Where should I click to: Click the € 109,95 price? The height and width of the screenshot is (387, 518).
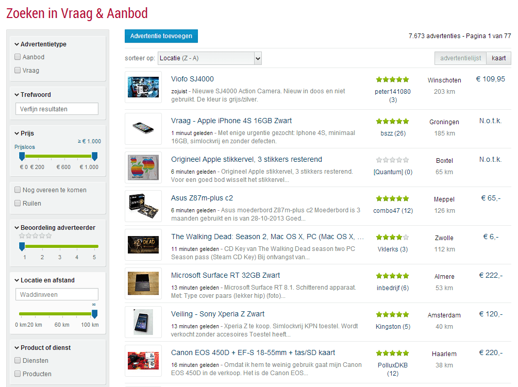[490, 79]
